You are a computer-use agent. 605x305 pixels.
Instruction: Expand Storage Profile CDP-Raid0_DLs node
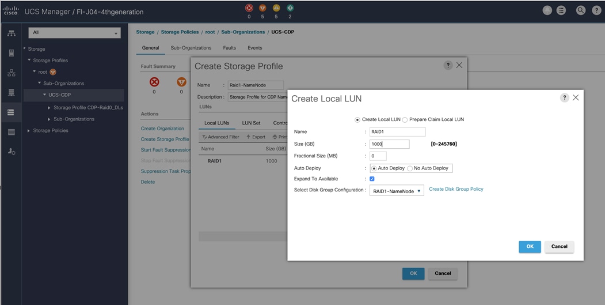coord(50,107)
